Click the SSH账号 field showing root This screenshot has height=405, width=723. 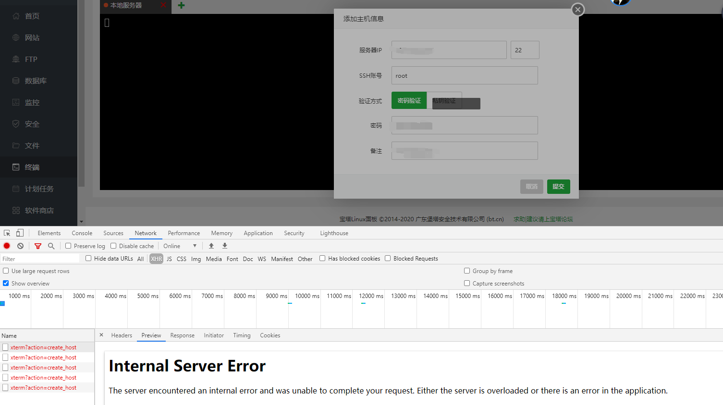[465, 75]
